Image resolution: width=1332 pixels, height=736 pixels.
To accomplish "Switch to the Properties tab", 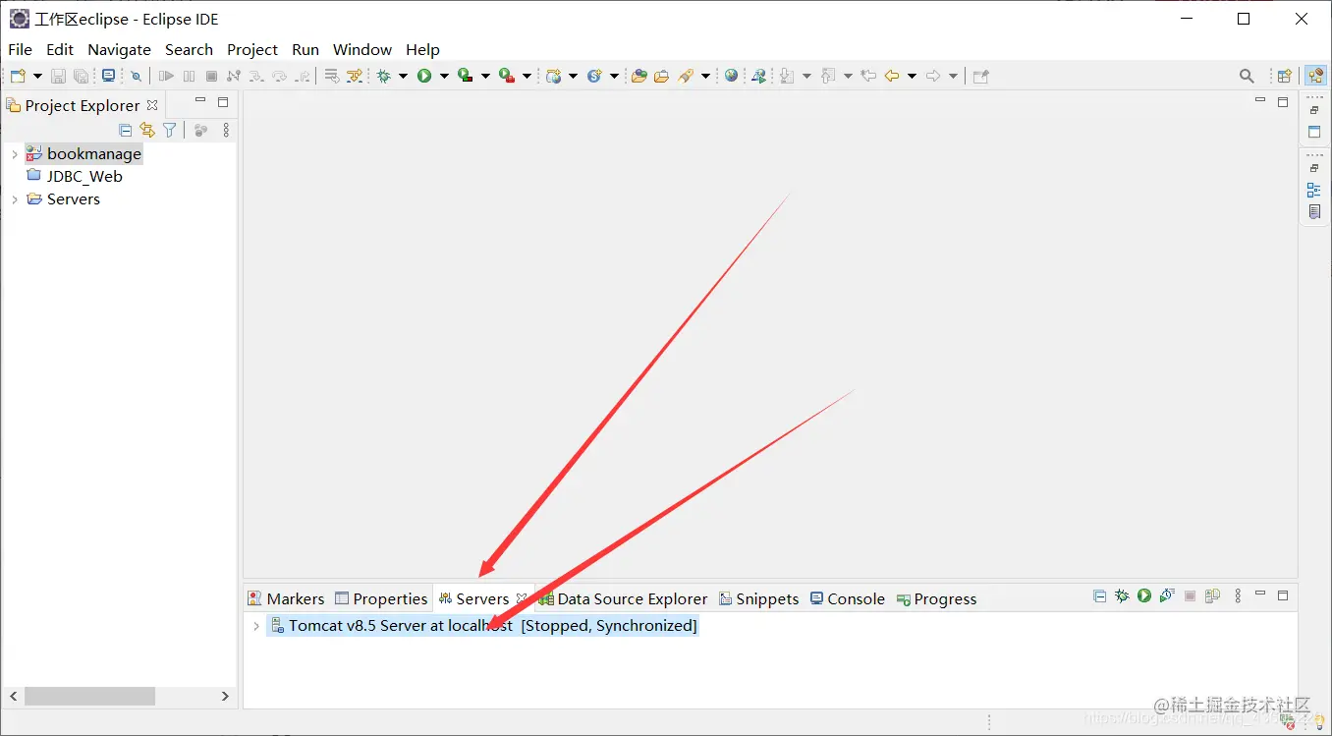I will [x=381, y=598].
